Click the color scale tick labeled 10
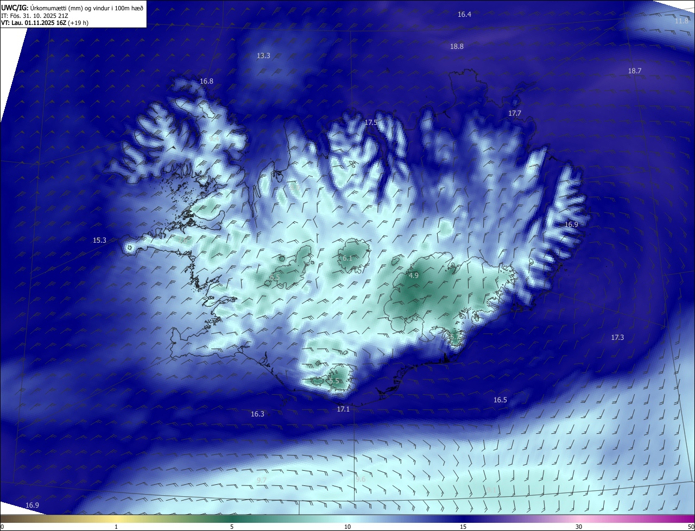Viewport: 695px width, 531px height. pyautogui.click(x=347, y=527)
